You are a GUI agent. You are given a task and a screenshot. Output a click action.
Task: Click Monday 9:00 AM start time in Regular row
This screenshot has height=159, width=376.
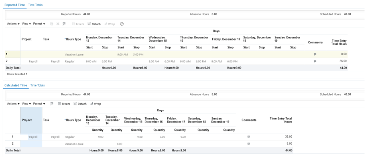(91, 62)
